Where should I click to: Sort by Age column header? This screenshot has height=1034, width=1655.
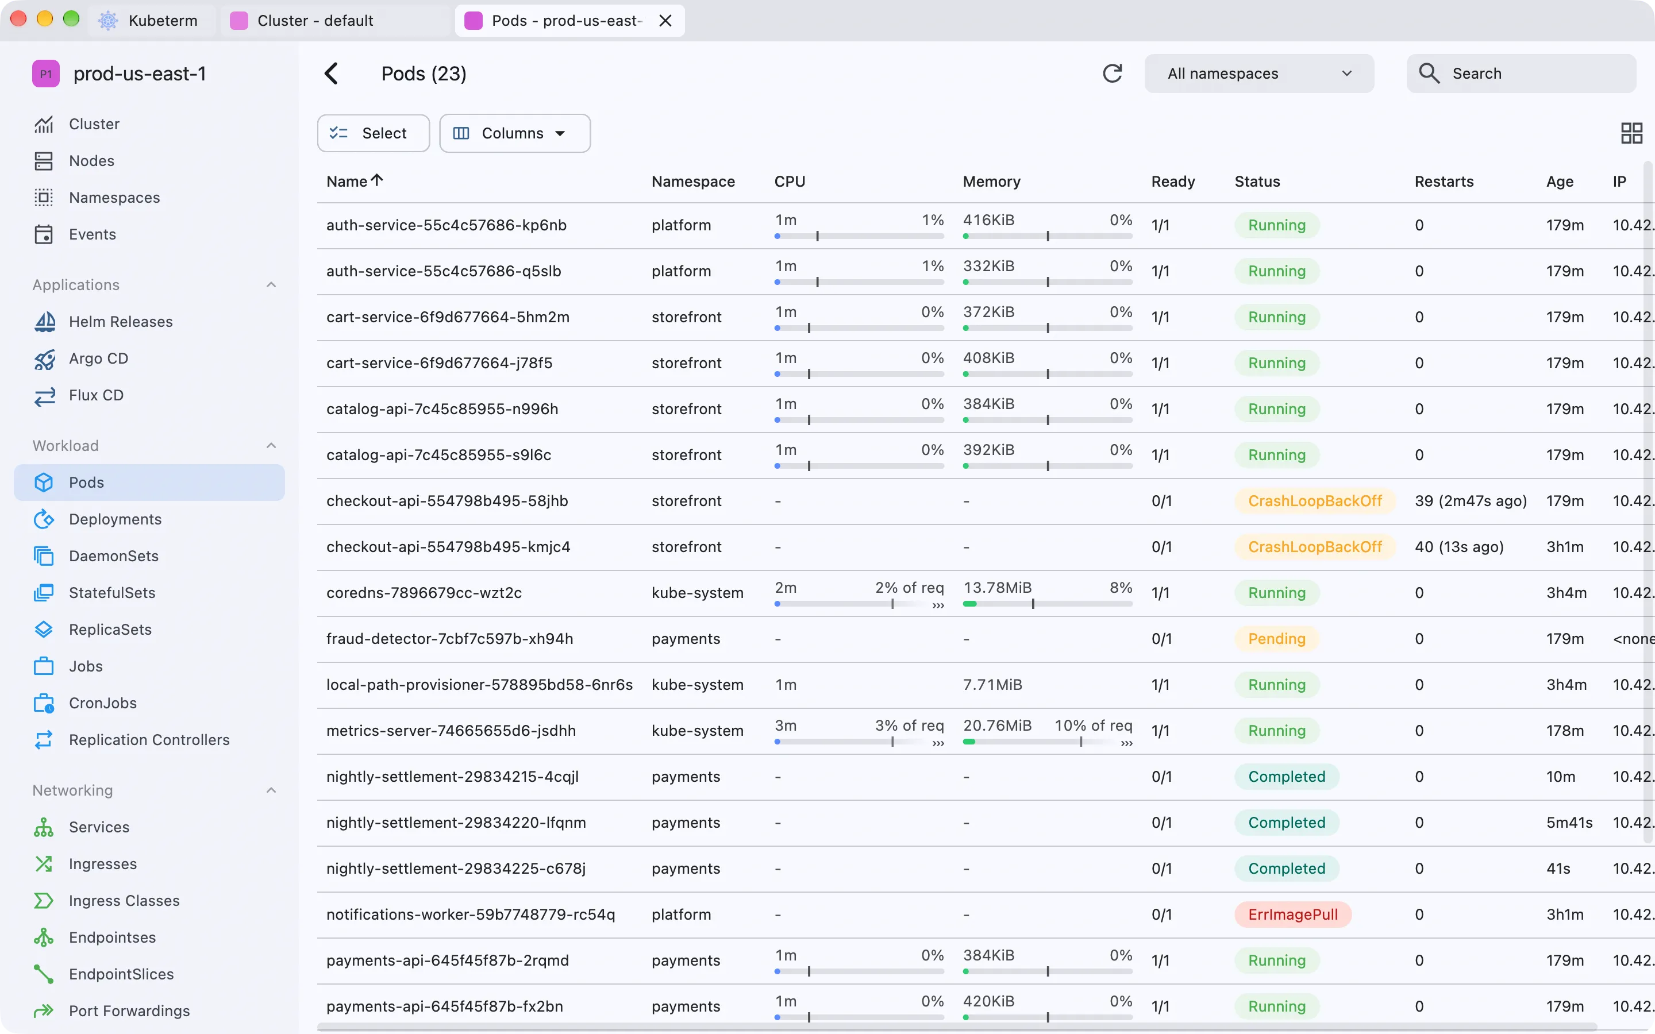(x=1559, y=182)
